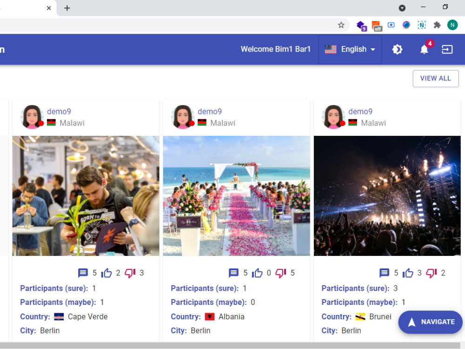Screen dimensions: 465x349
Task: Click the orange extension icon labeled off
Action: [x=377, y=26]
